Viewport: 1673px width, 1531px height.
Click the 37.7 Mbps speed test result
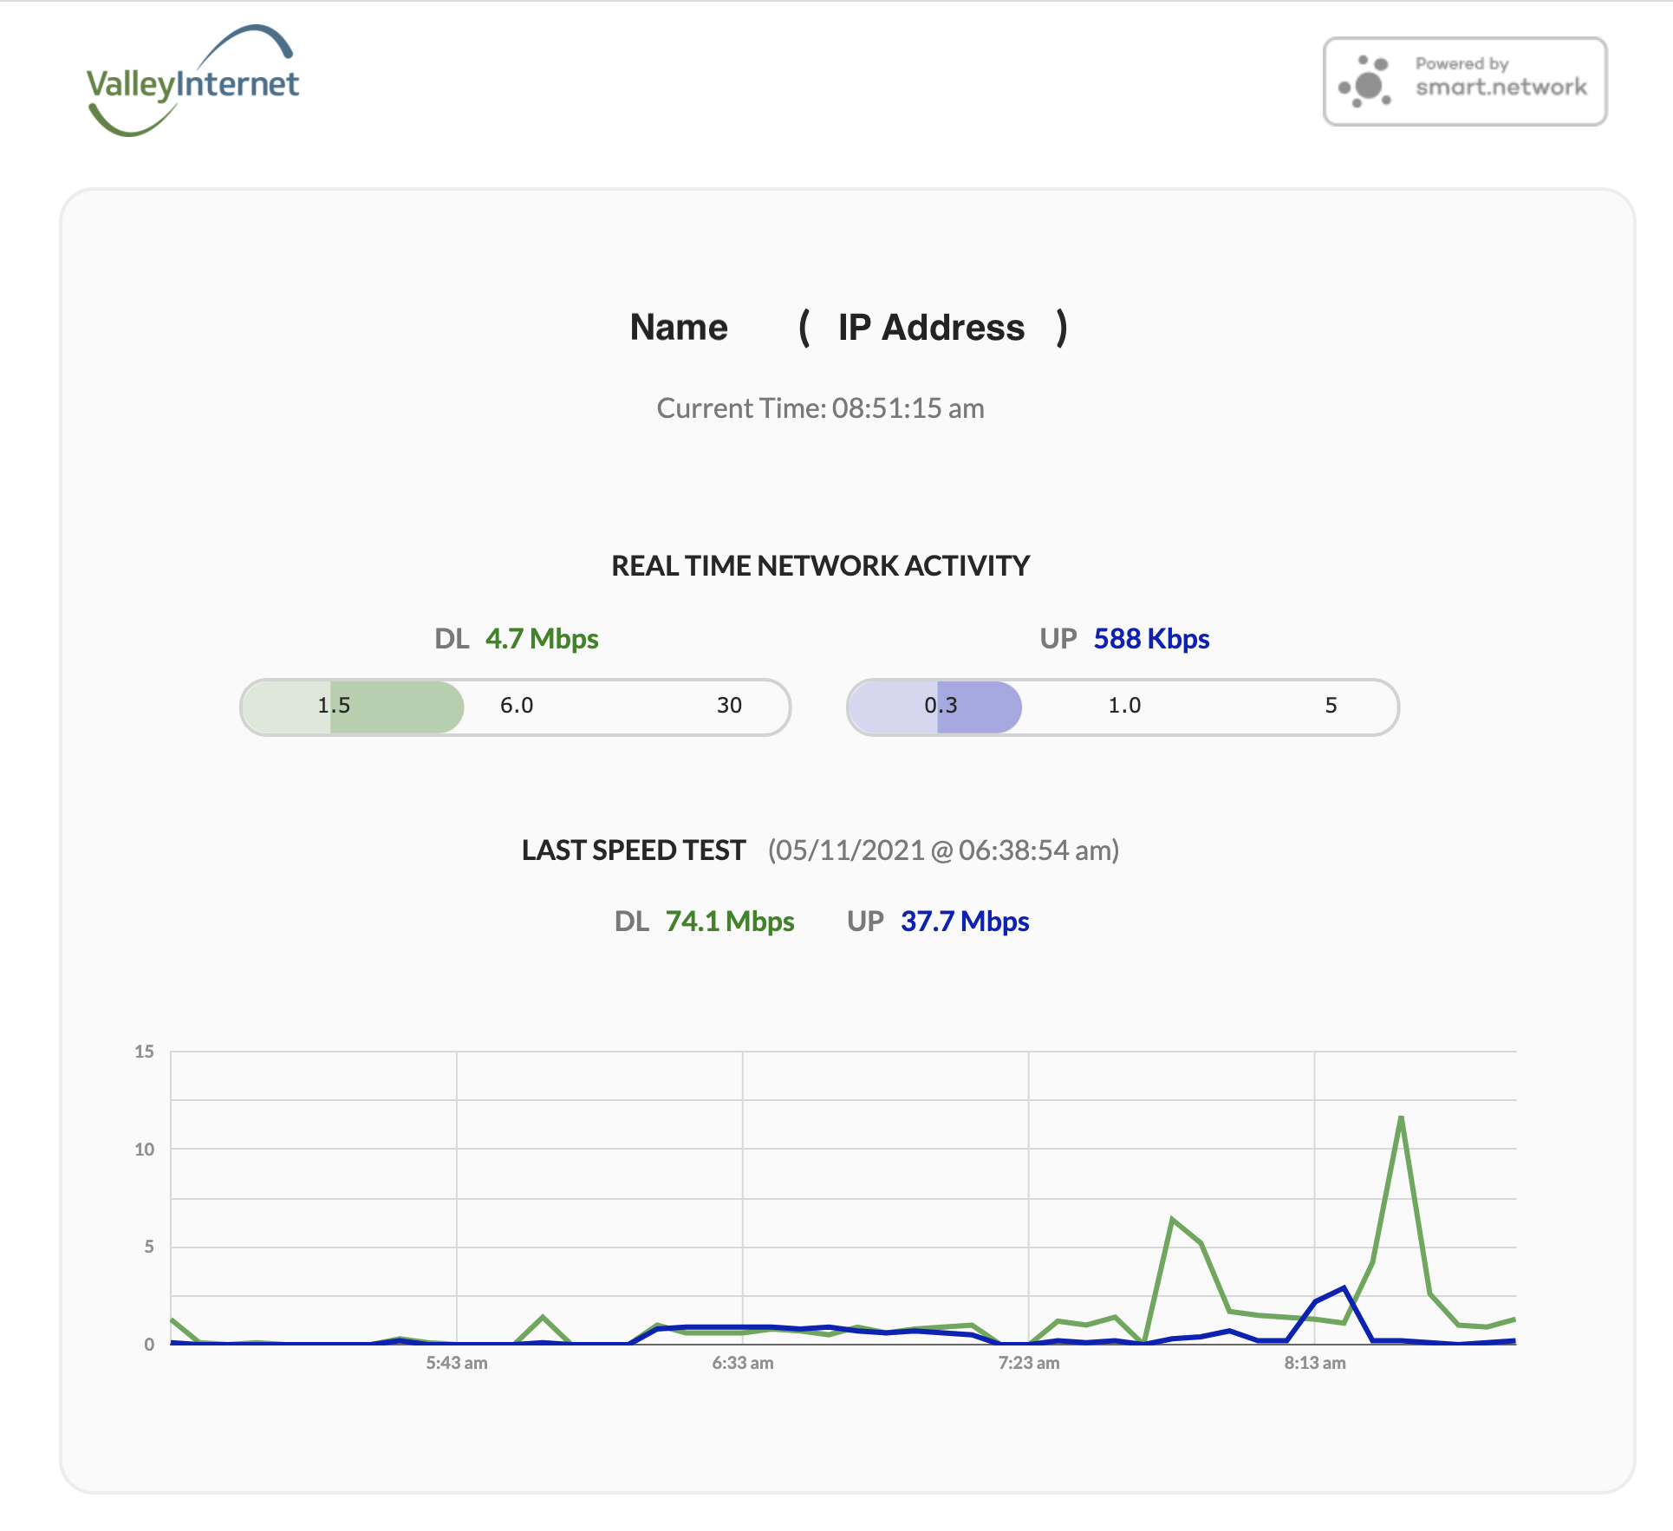[965, 922]
